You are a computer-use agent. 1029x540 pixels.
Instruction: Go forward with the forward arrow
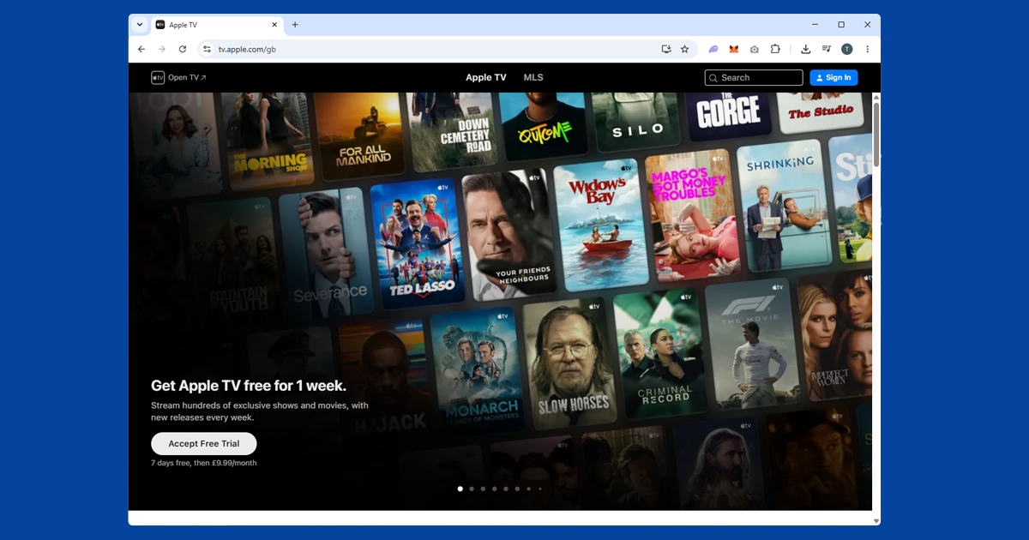click(162, 50)
